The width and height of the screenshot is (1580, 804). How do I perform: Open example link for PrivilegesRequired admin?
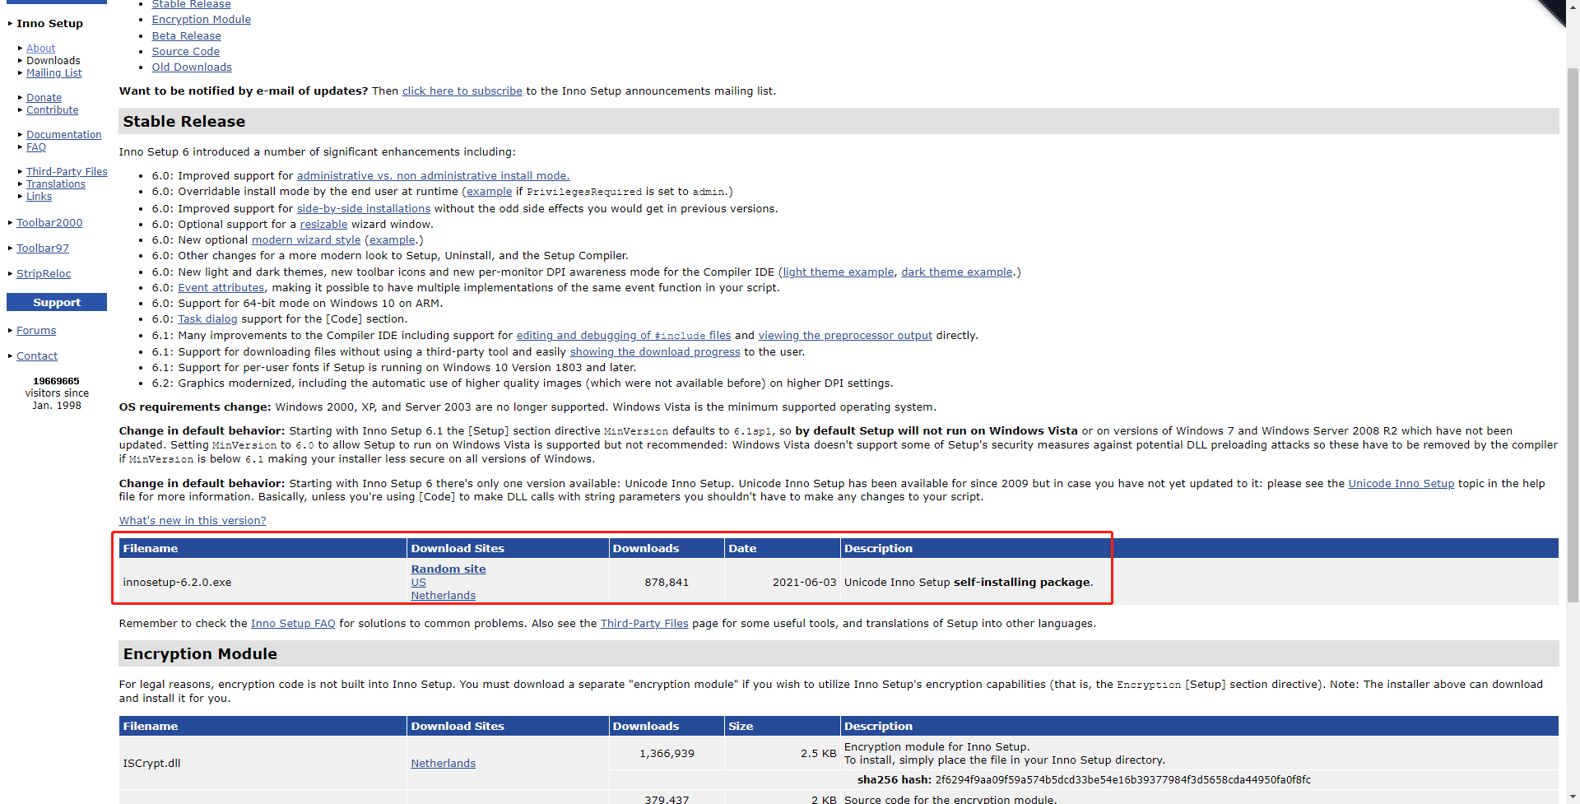click(x=489, y=192)
